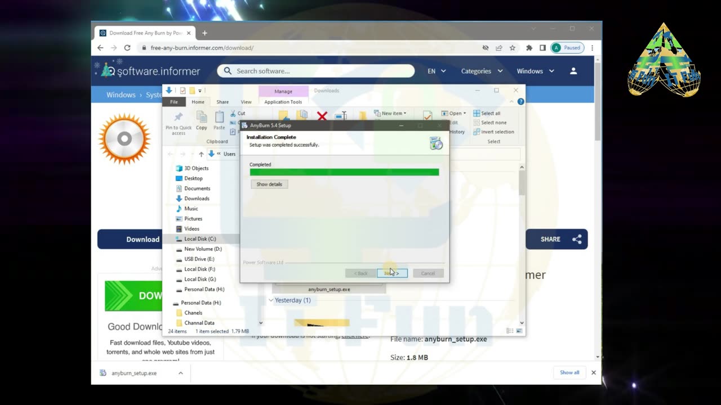Image resolution: width=721 pixels, height=405 pixels.
Task: Select USB Drive (E:) in the navigation pane
Action: (195, 259)
